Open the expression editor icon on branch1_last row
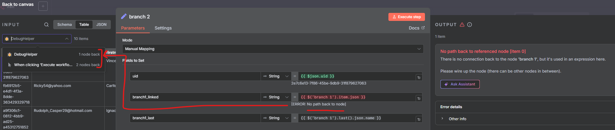 tap(419, 119)
